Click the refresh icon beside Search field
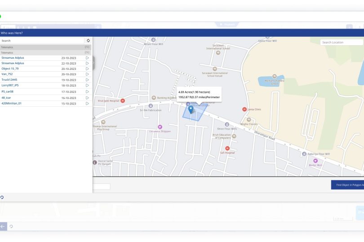The width and height of the screenshot is (364, 242). click(88, 40)
